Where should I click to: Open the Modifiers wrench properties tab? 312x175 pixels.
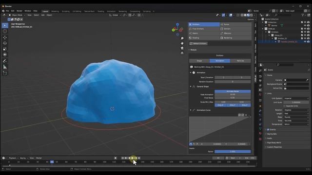click(x=260, y=110)
